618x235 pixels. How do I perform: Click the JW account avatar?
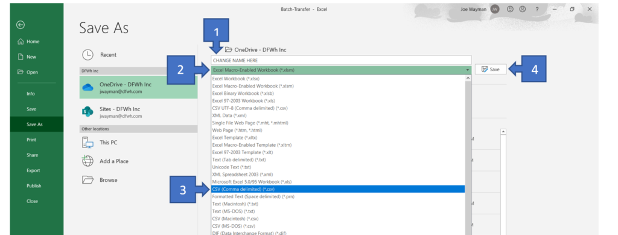tap(495, 9)
